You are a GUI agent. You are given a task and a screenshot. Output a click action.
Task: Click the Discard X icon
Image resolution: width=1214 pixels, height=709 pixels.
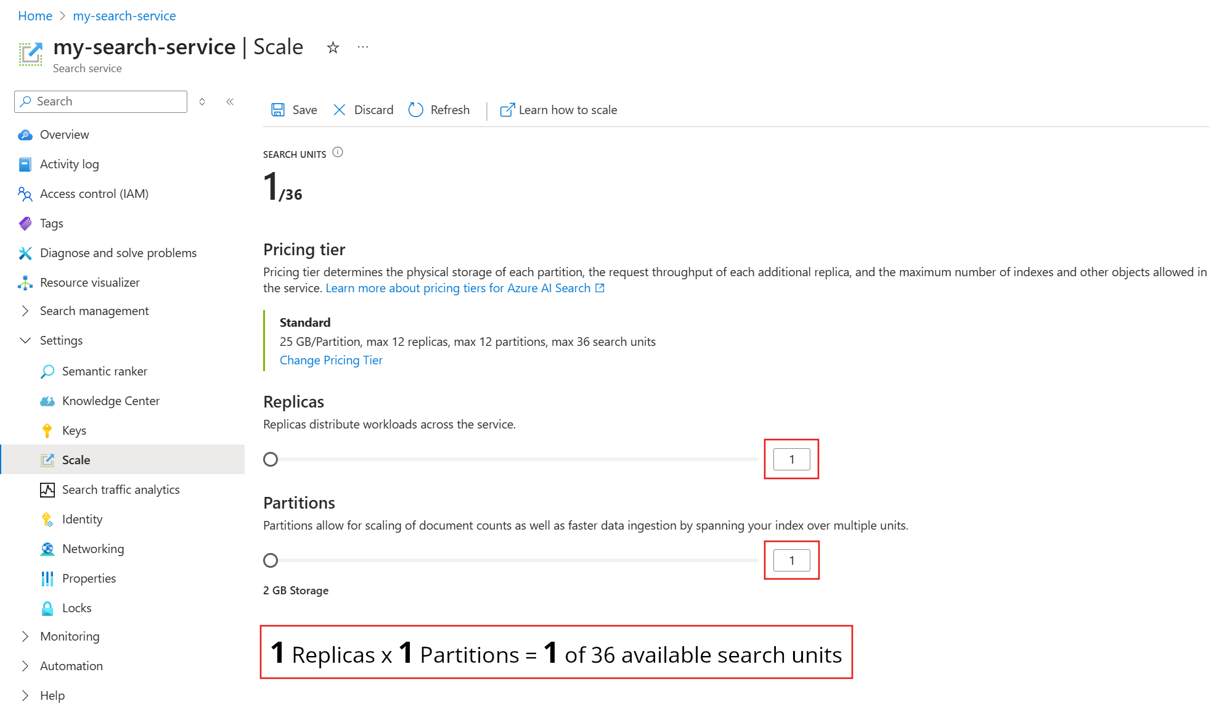(x=340, y=110)
